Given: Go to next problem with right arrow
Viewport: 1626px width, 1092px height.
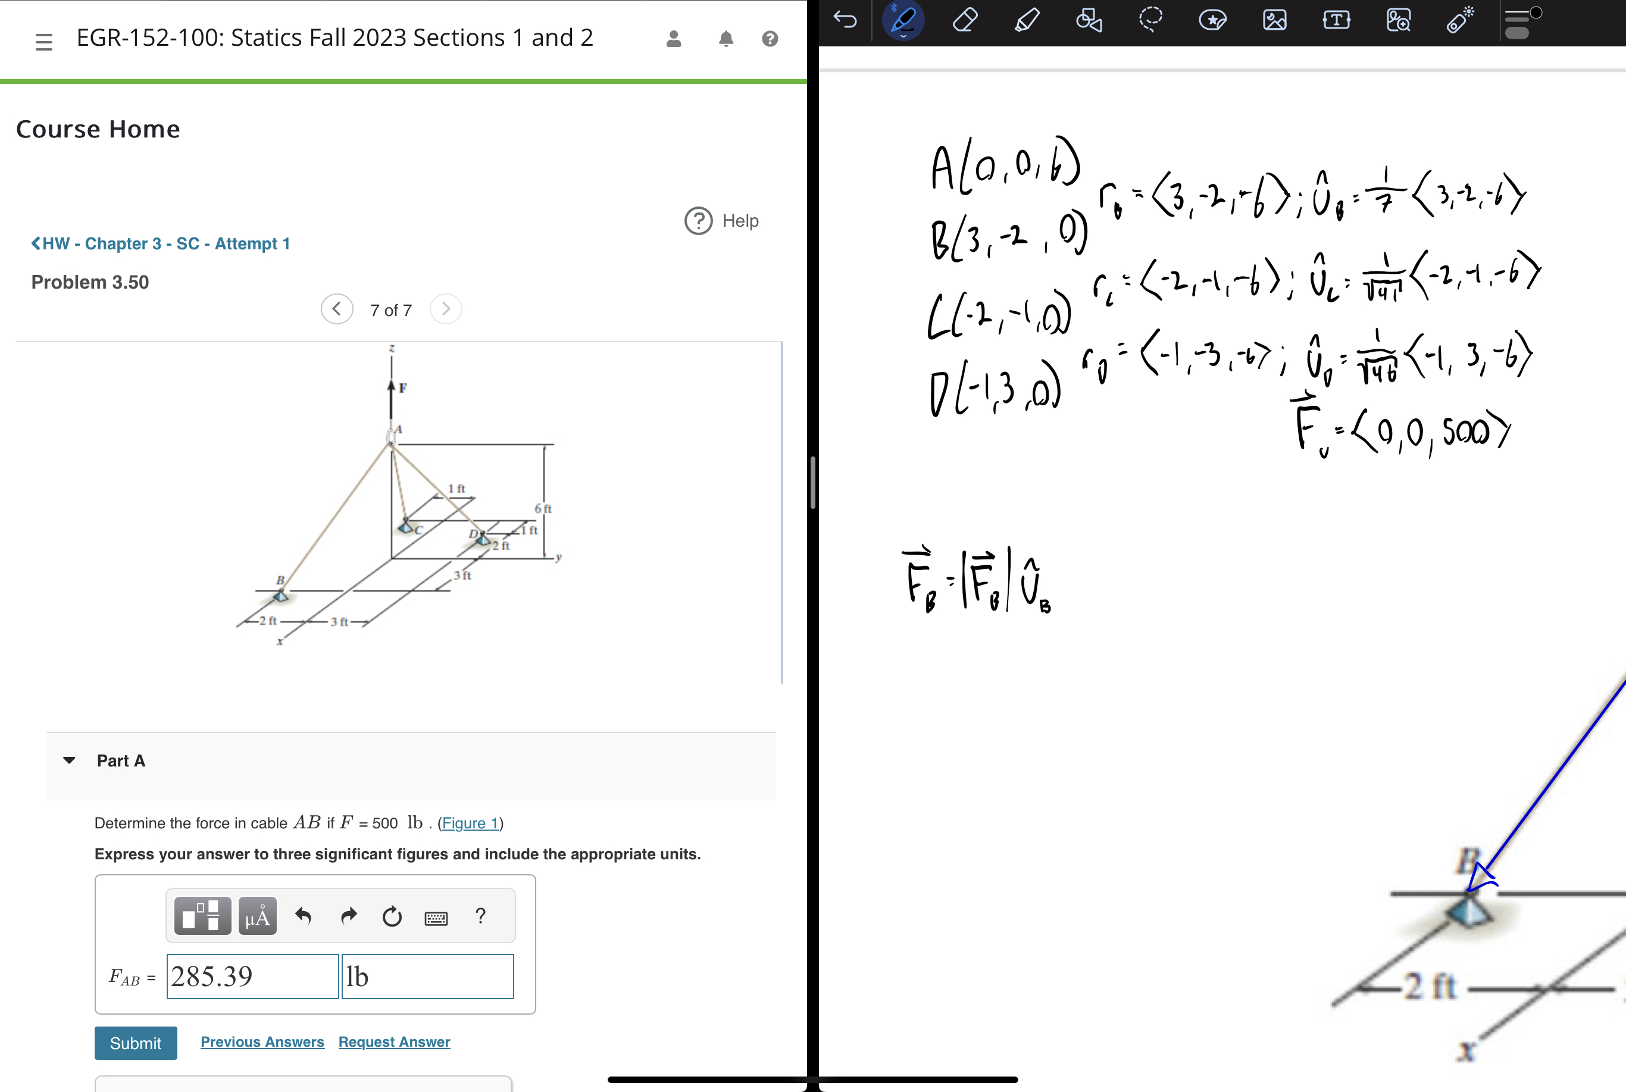Looking at the screenshot, I should (446, 308).
